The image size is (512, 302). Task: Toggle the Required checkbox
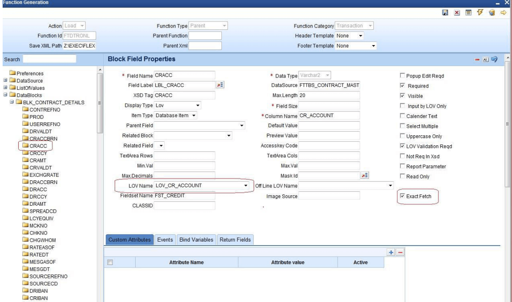tap(402, 85)
